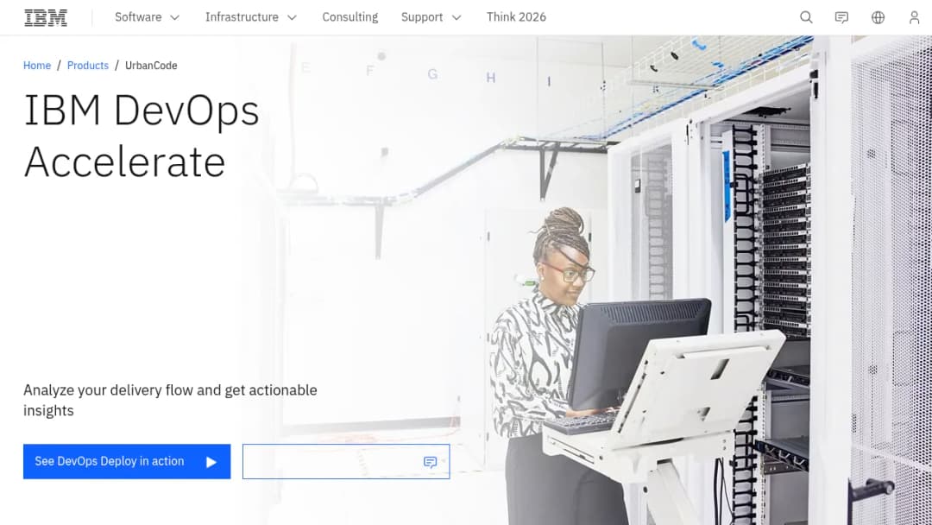The width and height of the screenshot is (932, 525).
Task: Click play icon on See DevOps Deploy button
Action: (211, 462)
